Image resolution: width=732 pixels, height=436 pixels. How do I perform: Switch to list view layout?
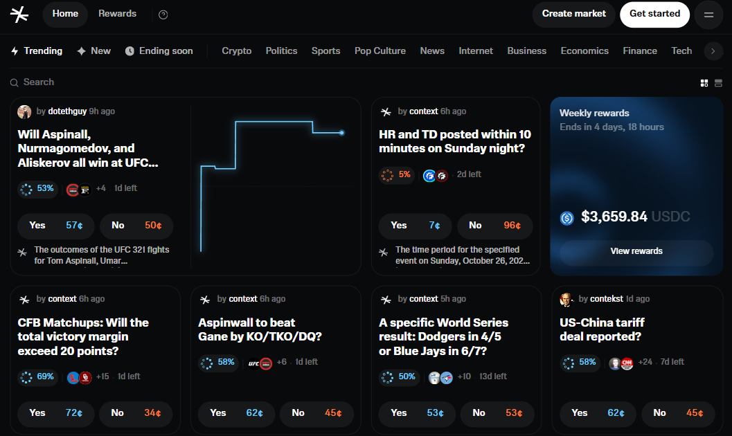coord(717,83)
